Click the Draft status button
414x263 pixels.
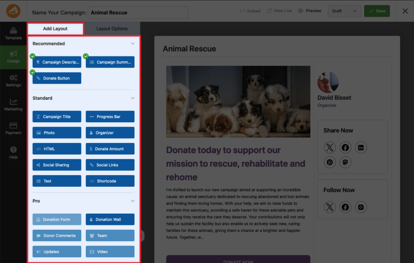coord(338,11)
